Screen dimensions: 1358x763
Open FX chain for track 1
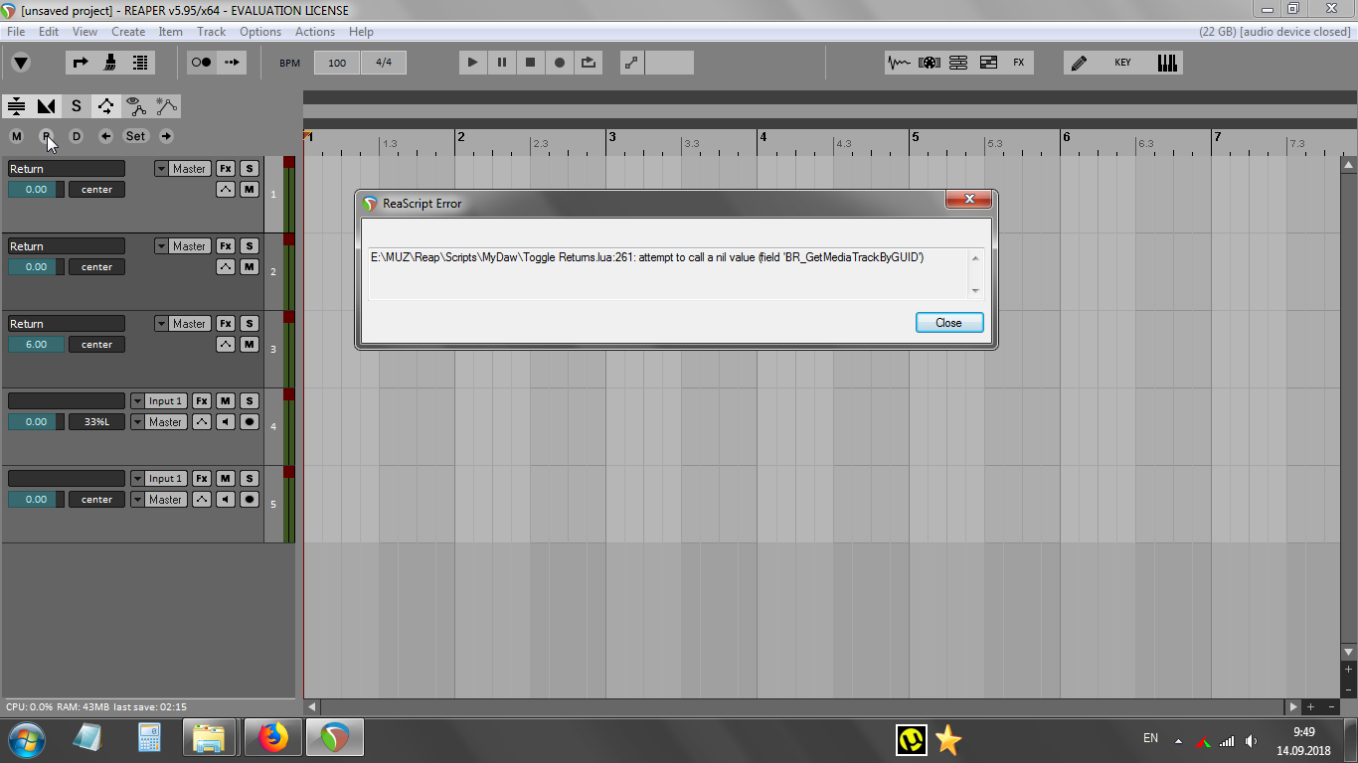tap(226, 169)
